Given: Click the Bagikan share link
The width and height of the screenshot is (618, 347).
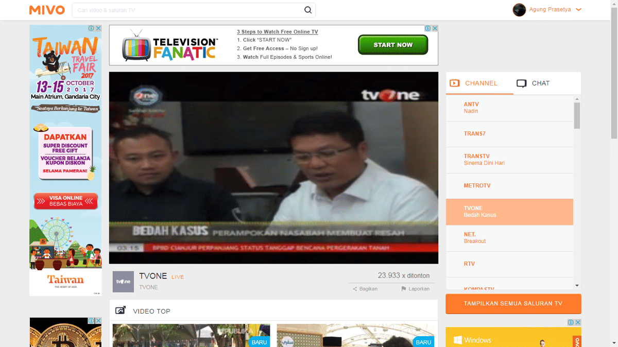Looking at the screenshot, I should click(x=365, y=289).
